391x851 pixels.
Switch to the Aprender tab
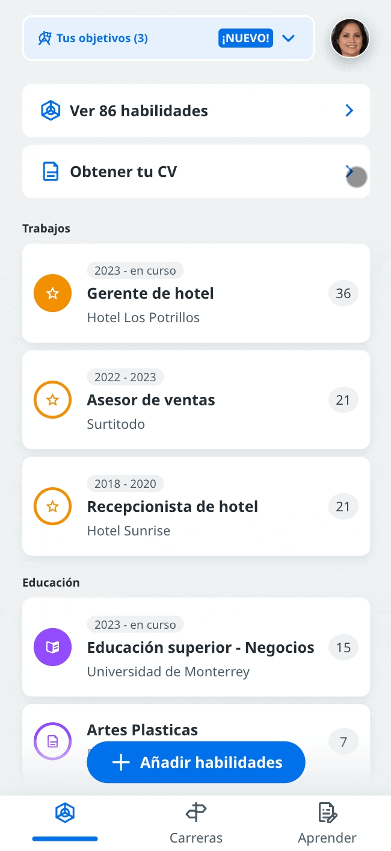[x=327, y=823]
